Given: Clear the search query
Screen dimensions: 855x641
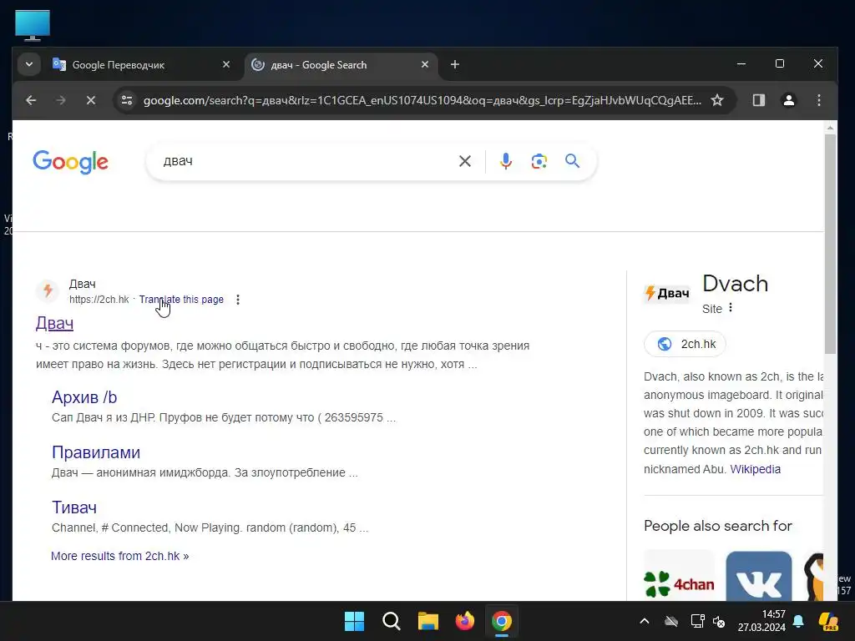Looking at the screenshot, I should coord(464,161).
